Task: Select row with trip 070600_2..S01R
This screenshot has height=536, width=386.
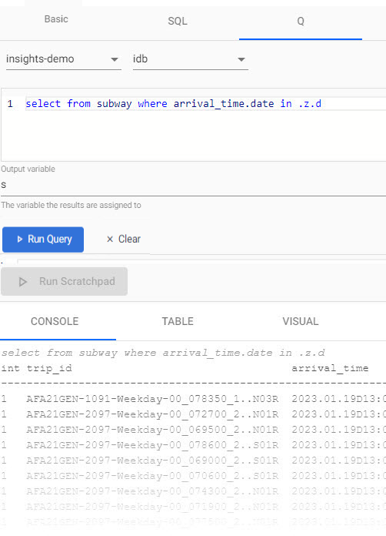Action: 193,476
